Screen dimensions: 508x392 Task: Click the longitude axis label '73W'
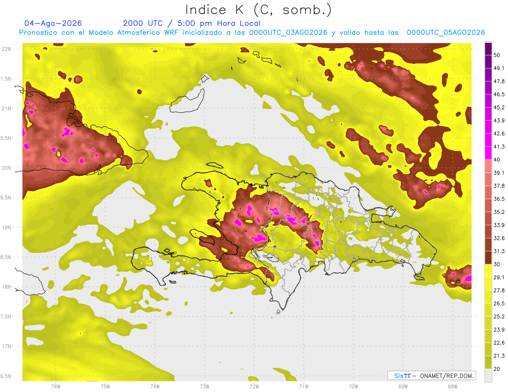tap(204, 386)
